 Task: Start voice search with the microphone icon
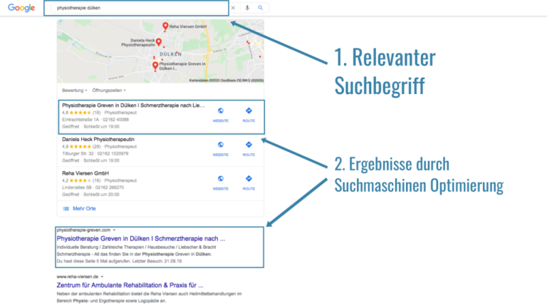click(247, 8)
